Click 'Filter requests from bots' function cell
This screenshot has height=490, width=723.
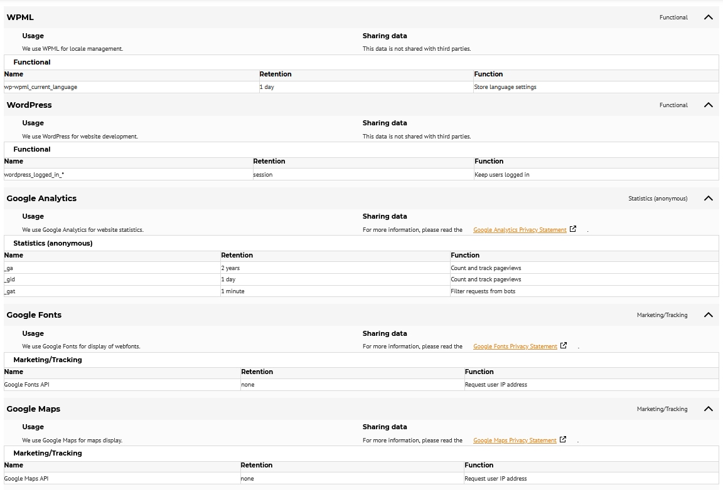pyautogui.click(x=584, y=291)
